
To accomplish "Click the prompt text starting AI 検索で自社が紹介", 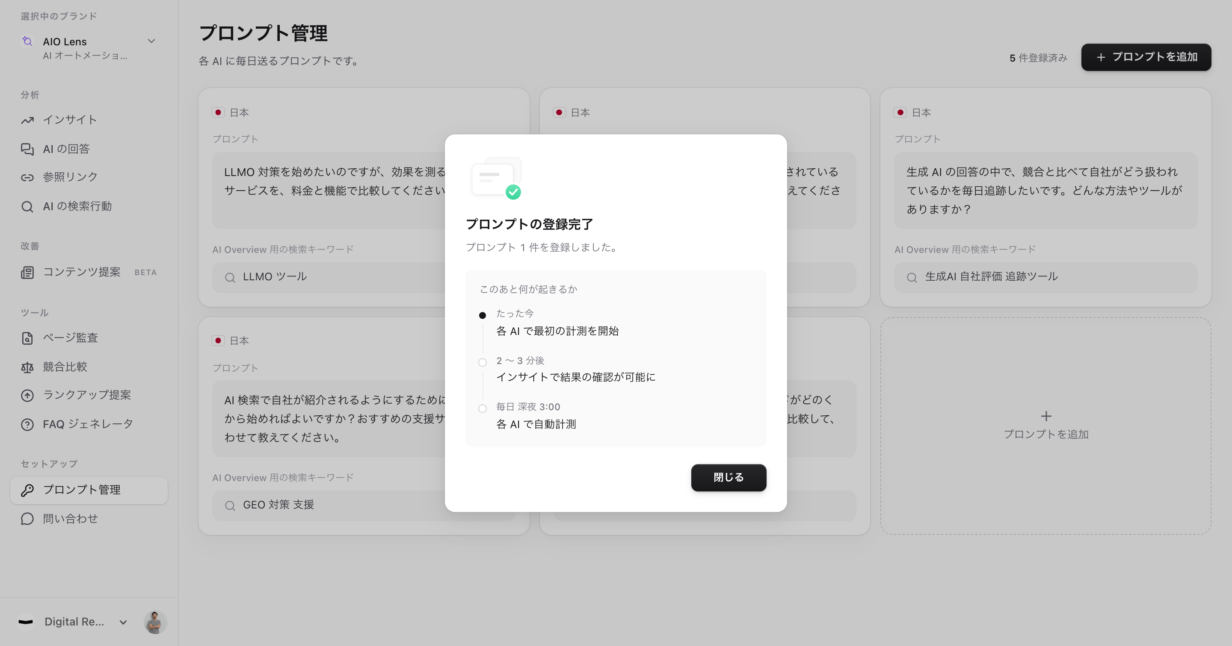I will [335, 419].
